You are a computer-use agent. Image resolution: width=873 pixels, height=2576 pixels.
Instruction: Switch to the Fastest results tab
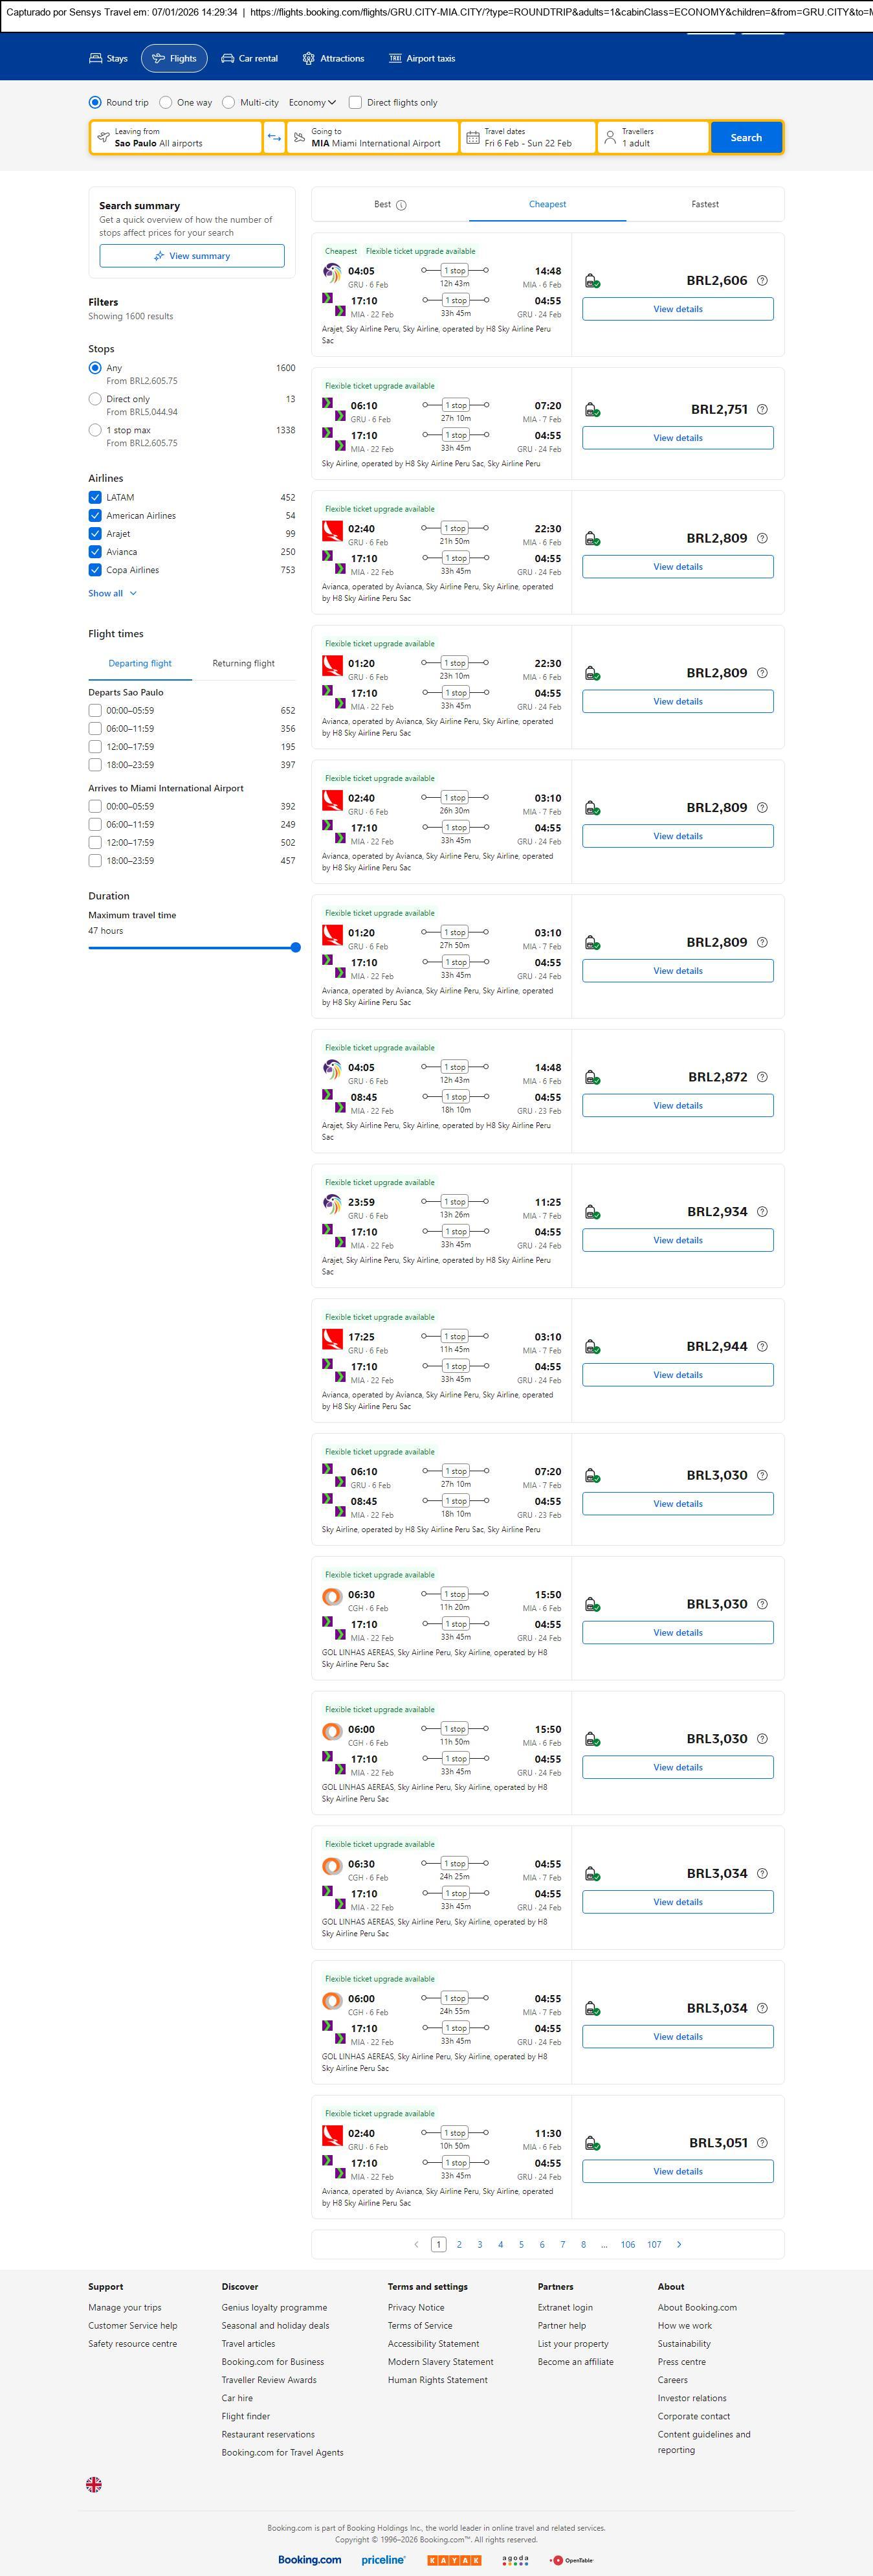704,204
